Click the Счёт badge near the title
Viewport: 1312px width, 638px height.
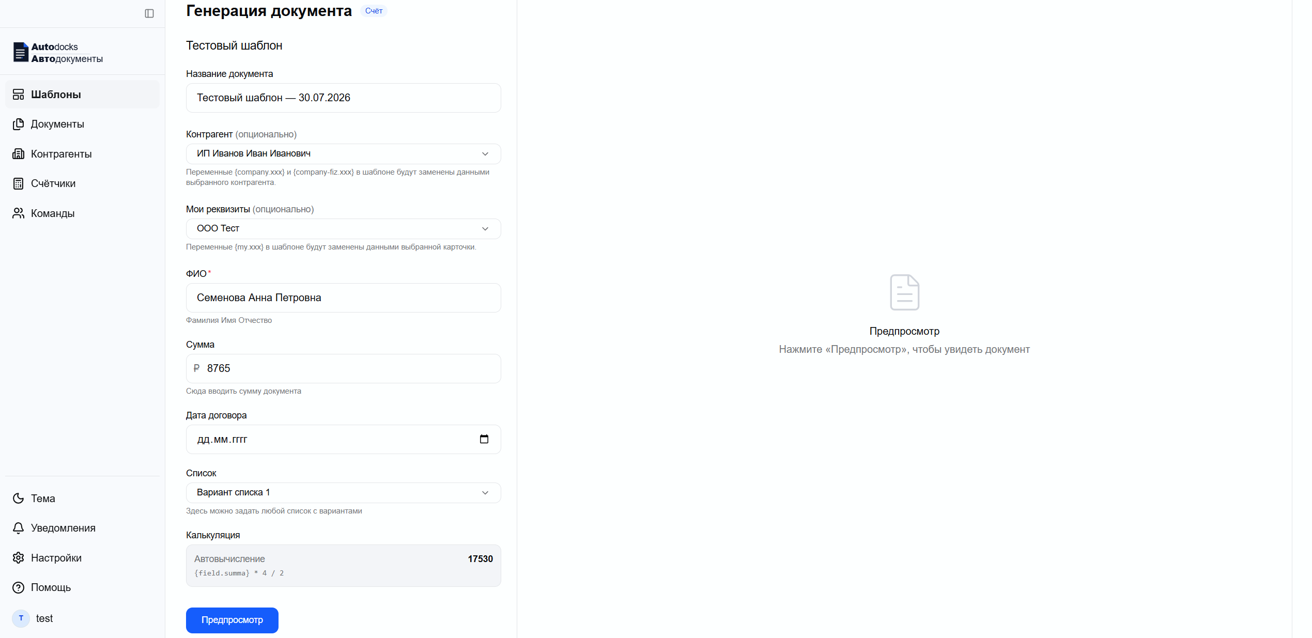coord(374,11)
